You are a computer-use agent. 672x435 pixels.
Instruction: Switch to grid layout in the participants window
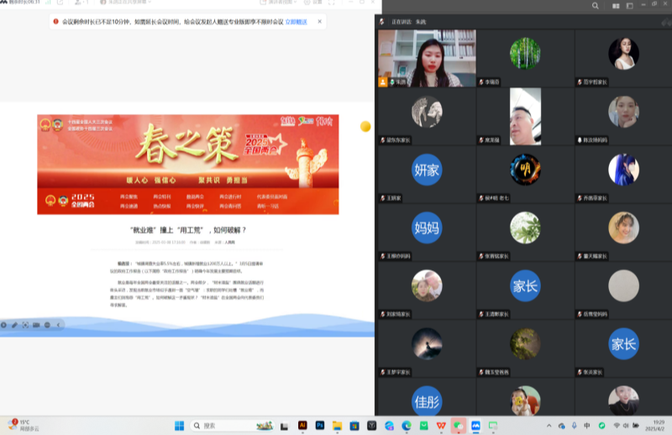616,6
